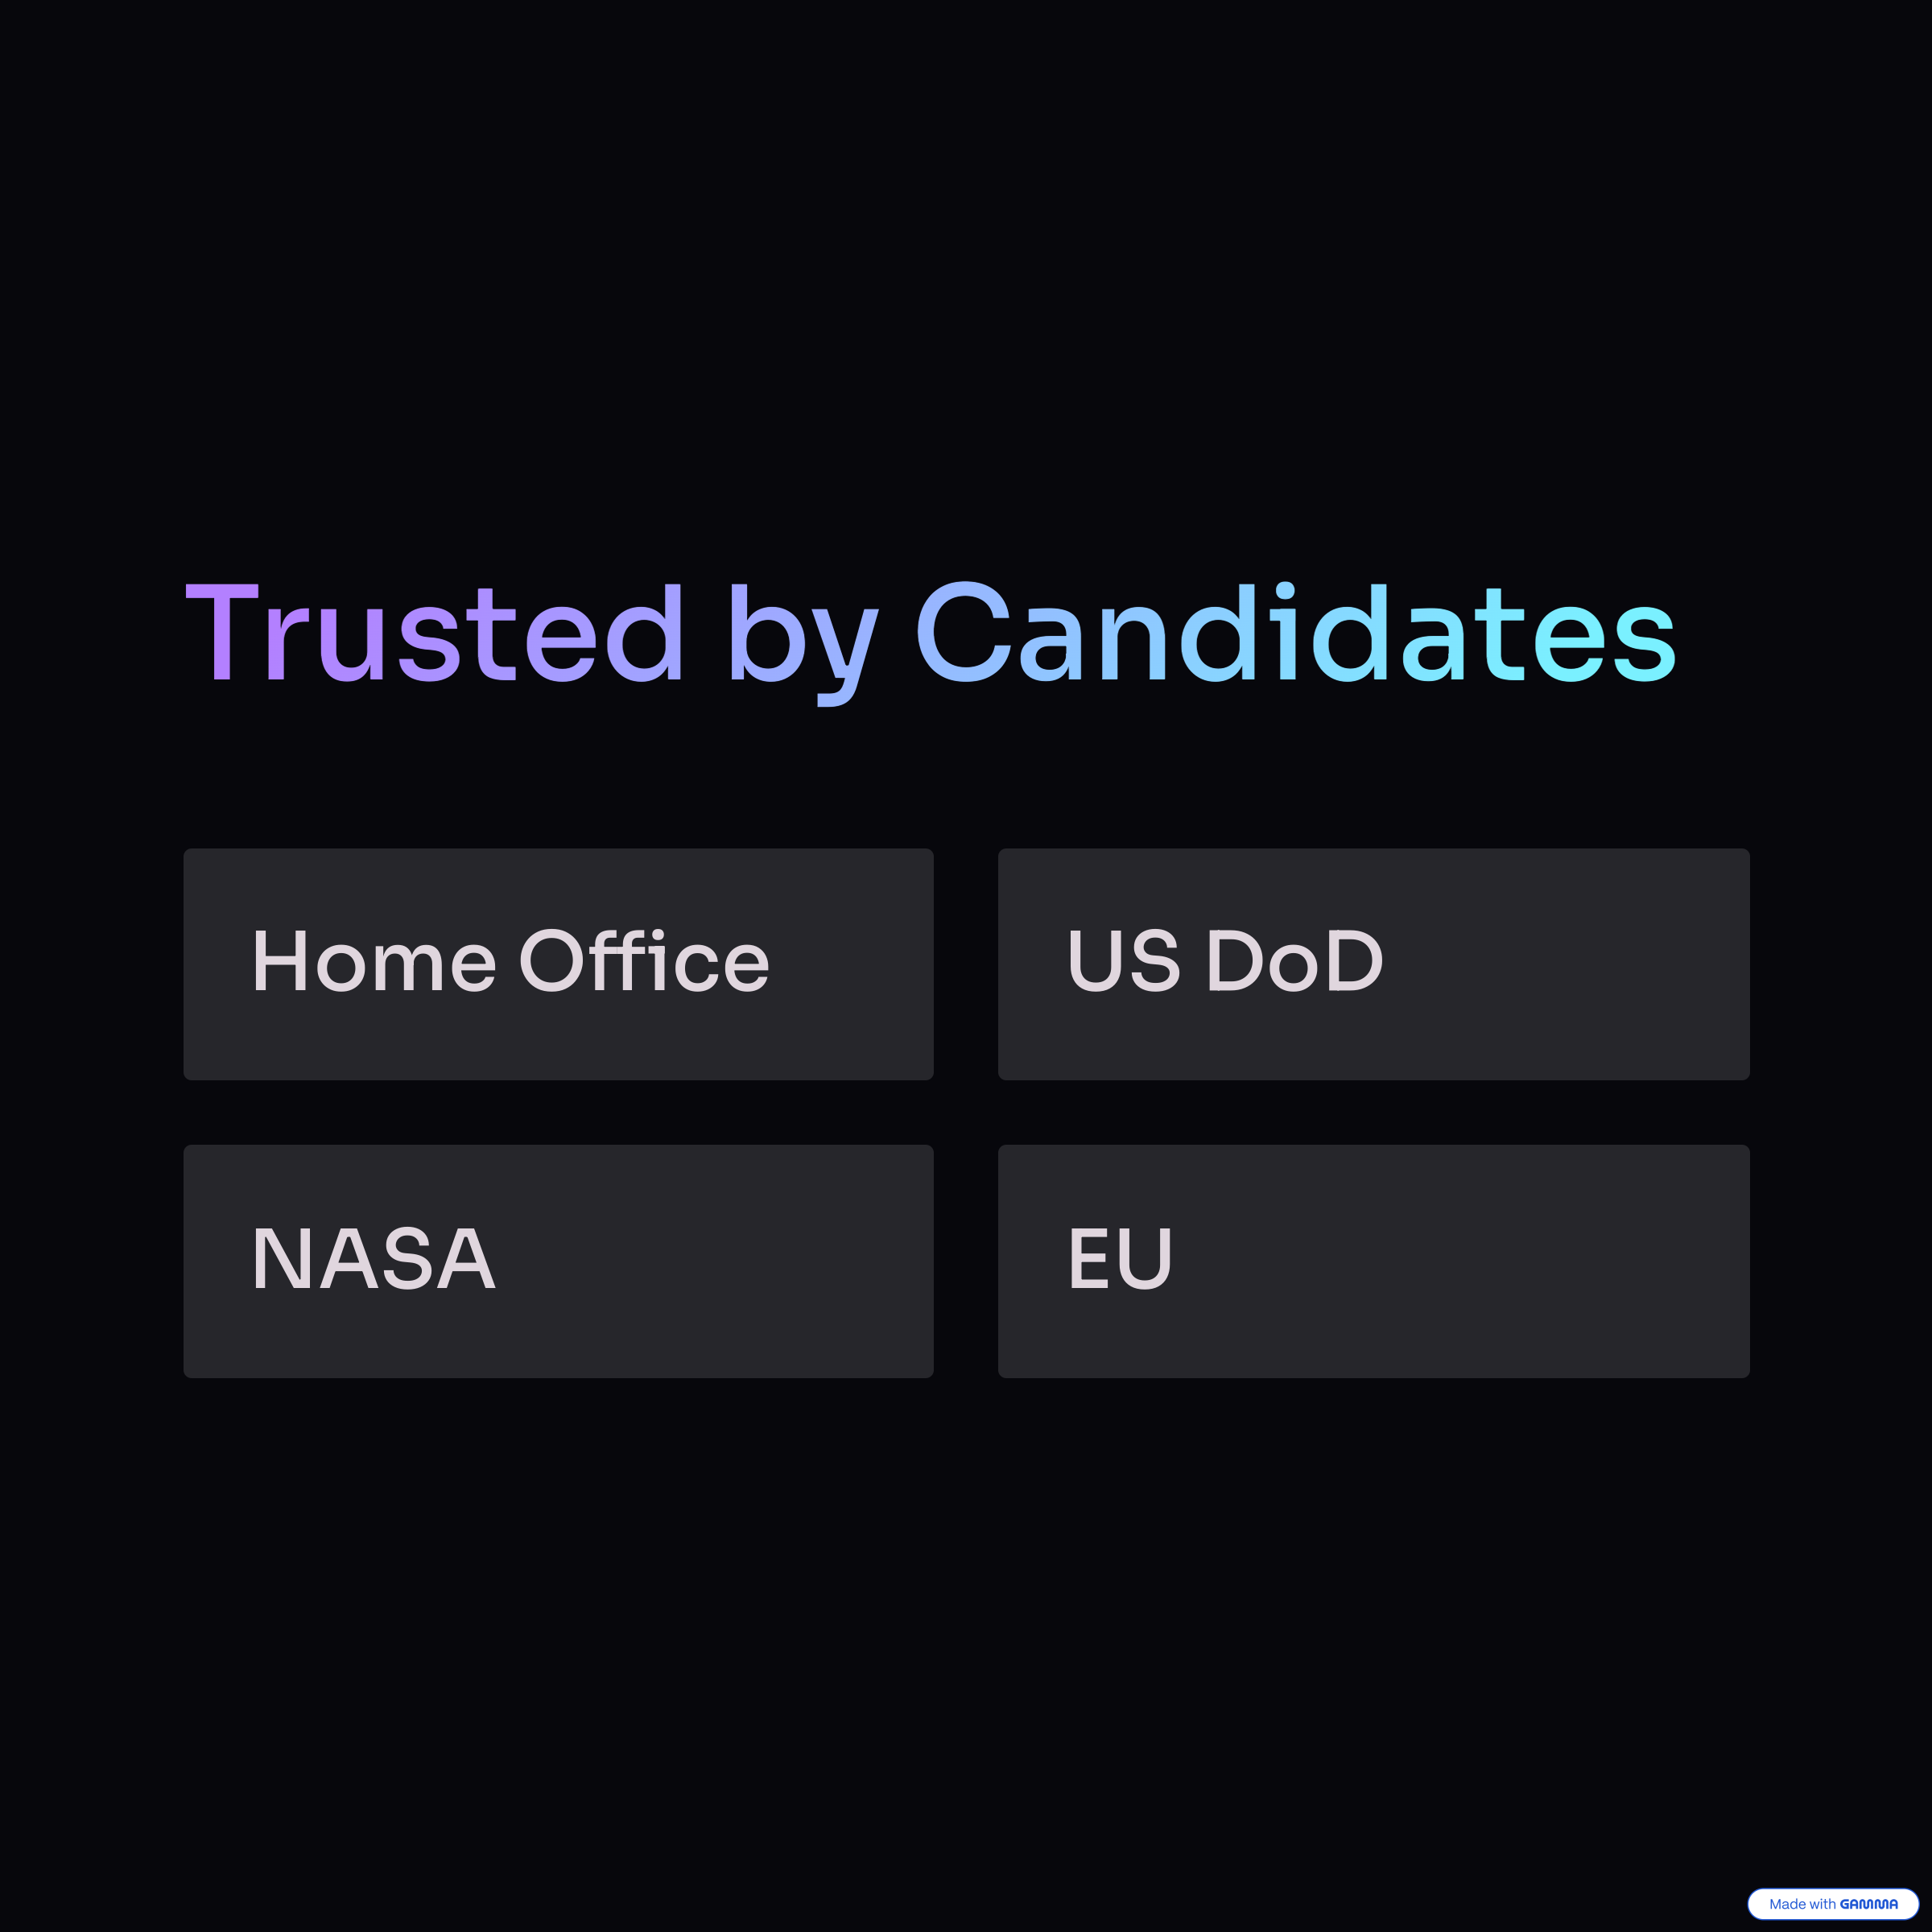
Task: Click the US text in the card
Action: coord(1124,960)
